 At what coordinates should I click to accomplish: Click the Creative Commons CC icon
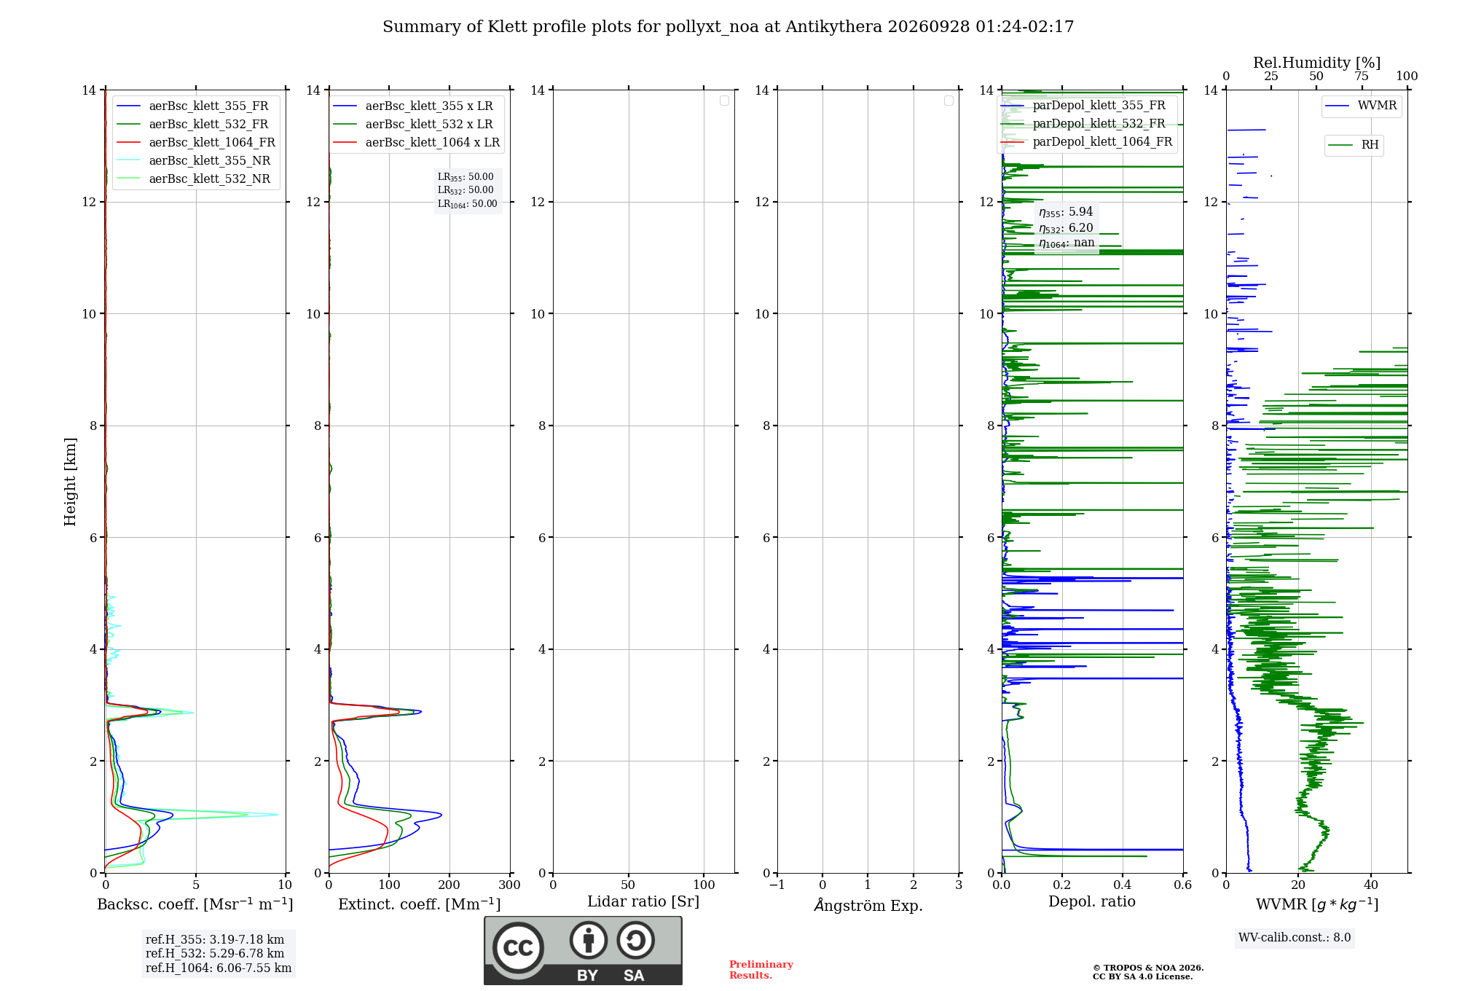[518, 947]
